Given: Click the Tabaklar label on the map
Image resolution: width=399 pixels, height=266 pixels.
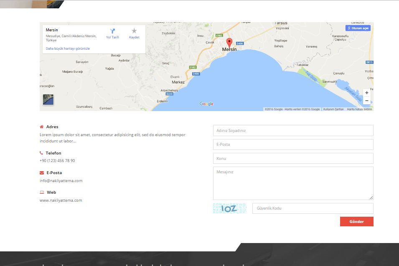Looking at the screenshot, I should [x=302, y=65].
